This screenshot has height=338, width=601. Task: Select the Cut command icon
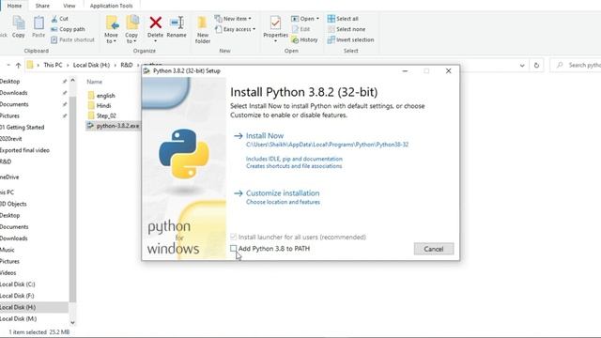54,19
